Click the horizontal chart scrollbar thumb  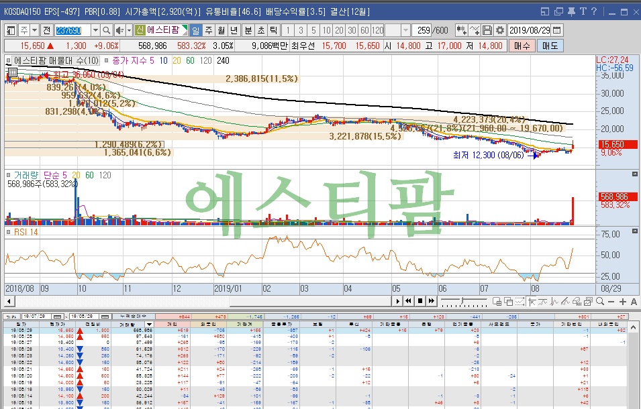[310, 302]
